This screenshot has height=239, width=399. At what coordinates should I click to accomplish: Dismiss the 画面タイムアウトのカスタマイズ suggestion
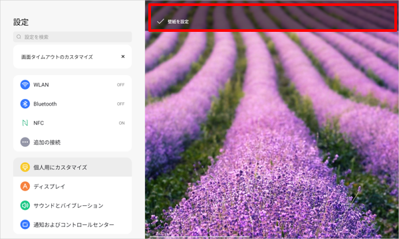pos(123,56)
